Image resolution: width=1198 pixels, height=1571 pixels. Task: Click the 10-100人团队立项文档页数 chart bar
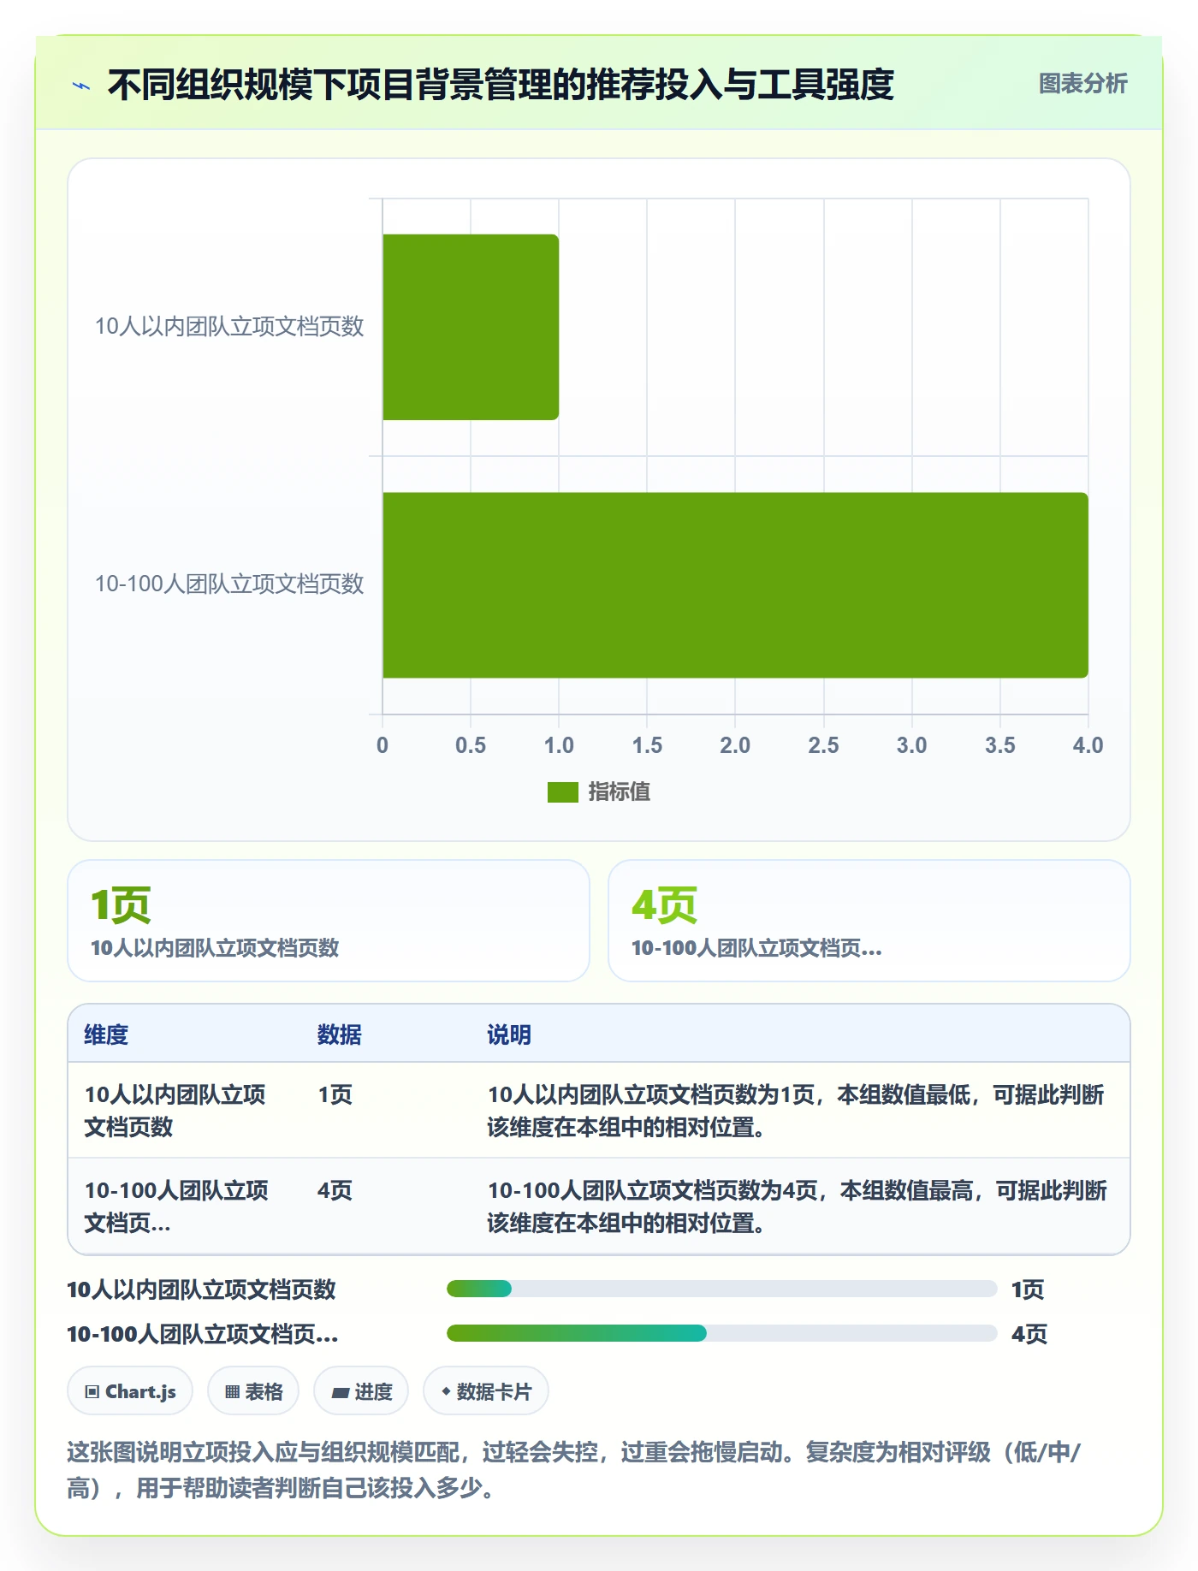(x=735, y=585)
